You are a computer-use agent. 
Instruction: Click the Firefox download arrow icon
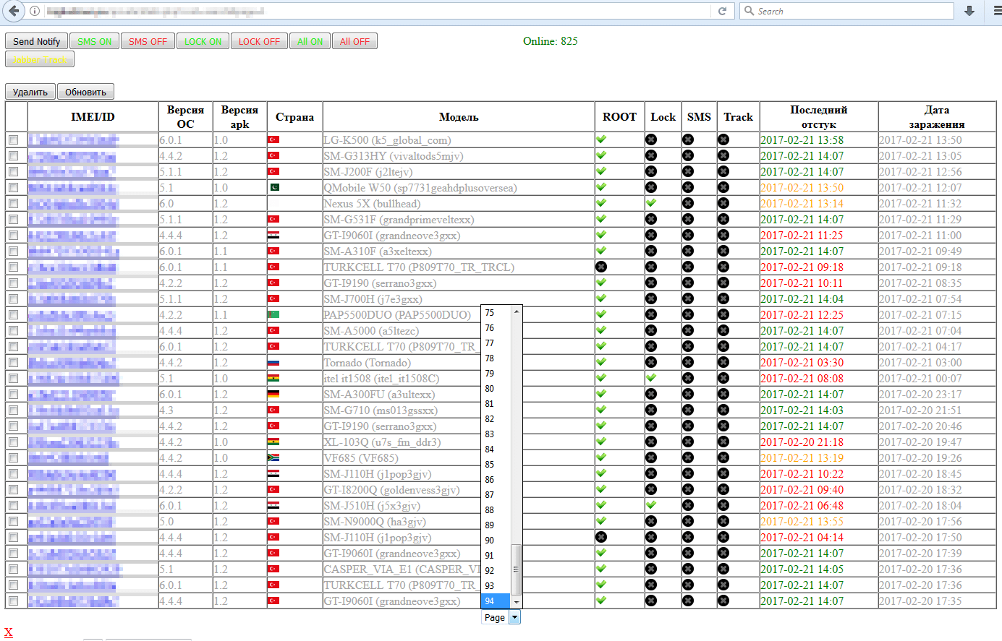pos(969,11)
